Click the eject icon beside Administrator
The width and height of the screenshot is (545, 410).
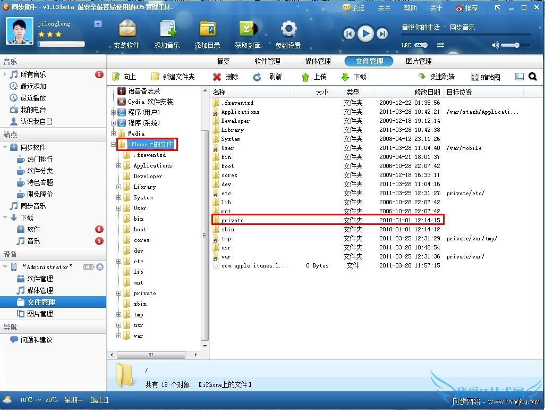(100, 267)
